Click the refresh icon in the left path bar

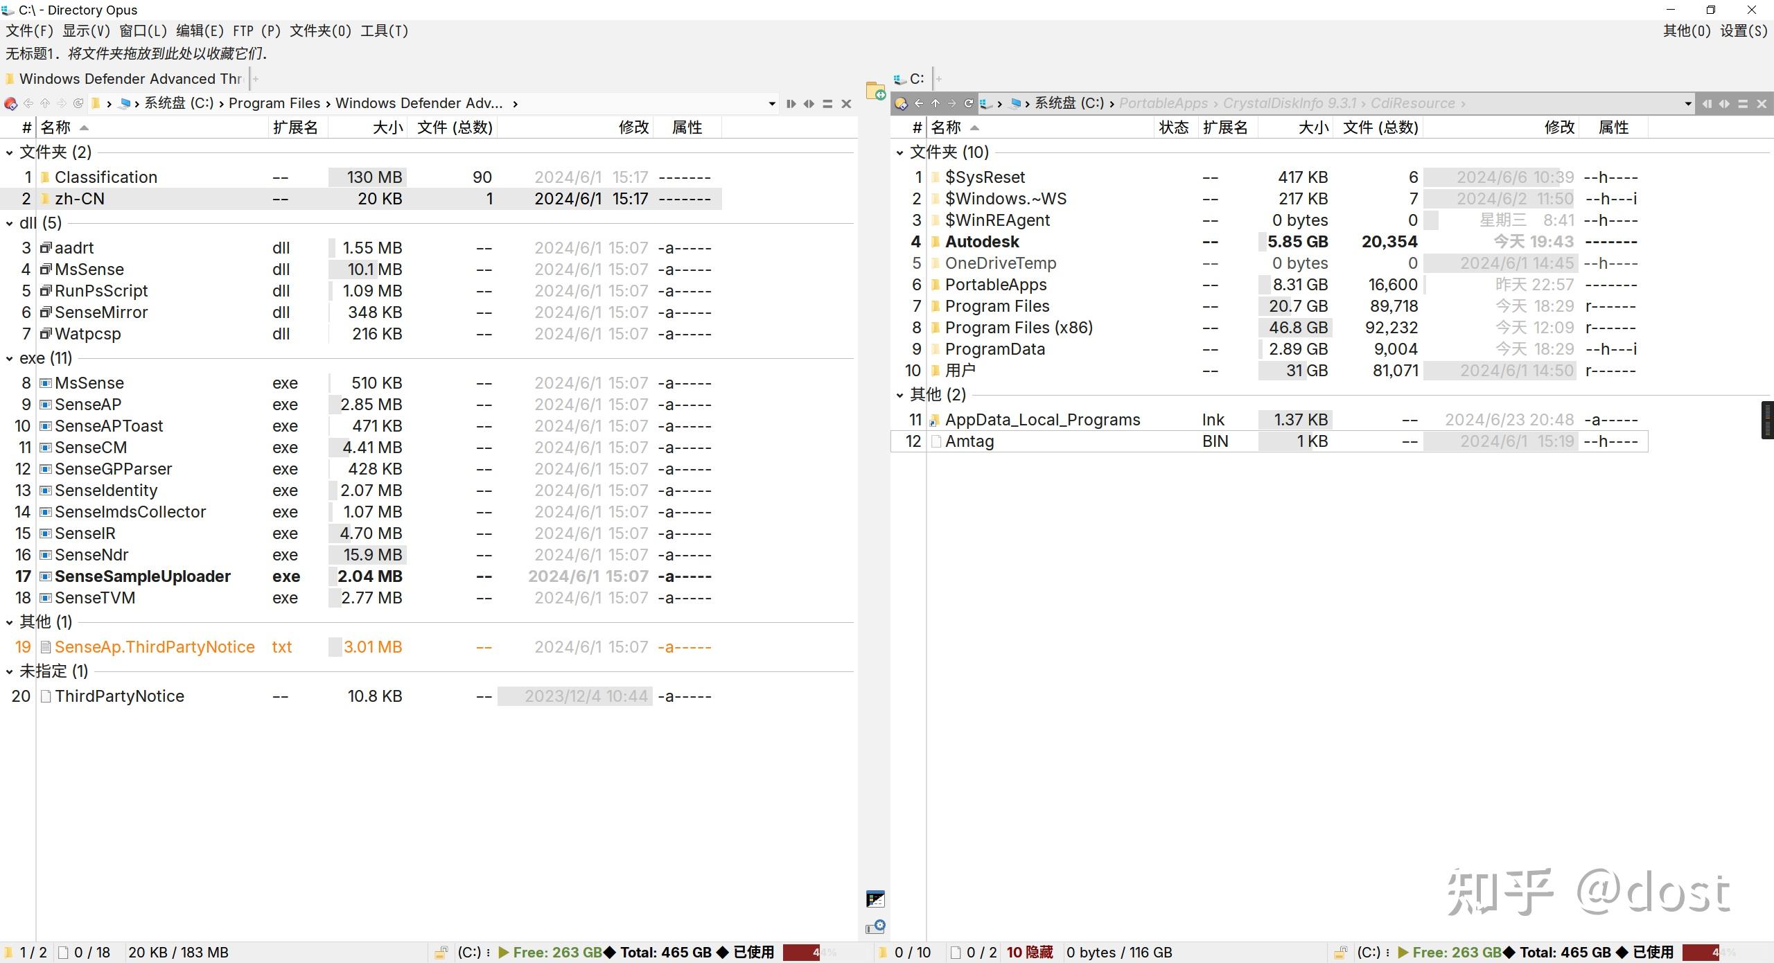[80, 103]
